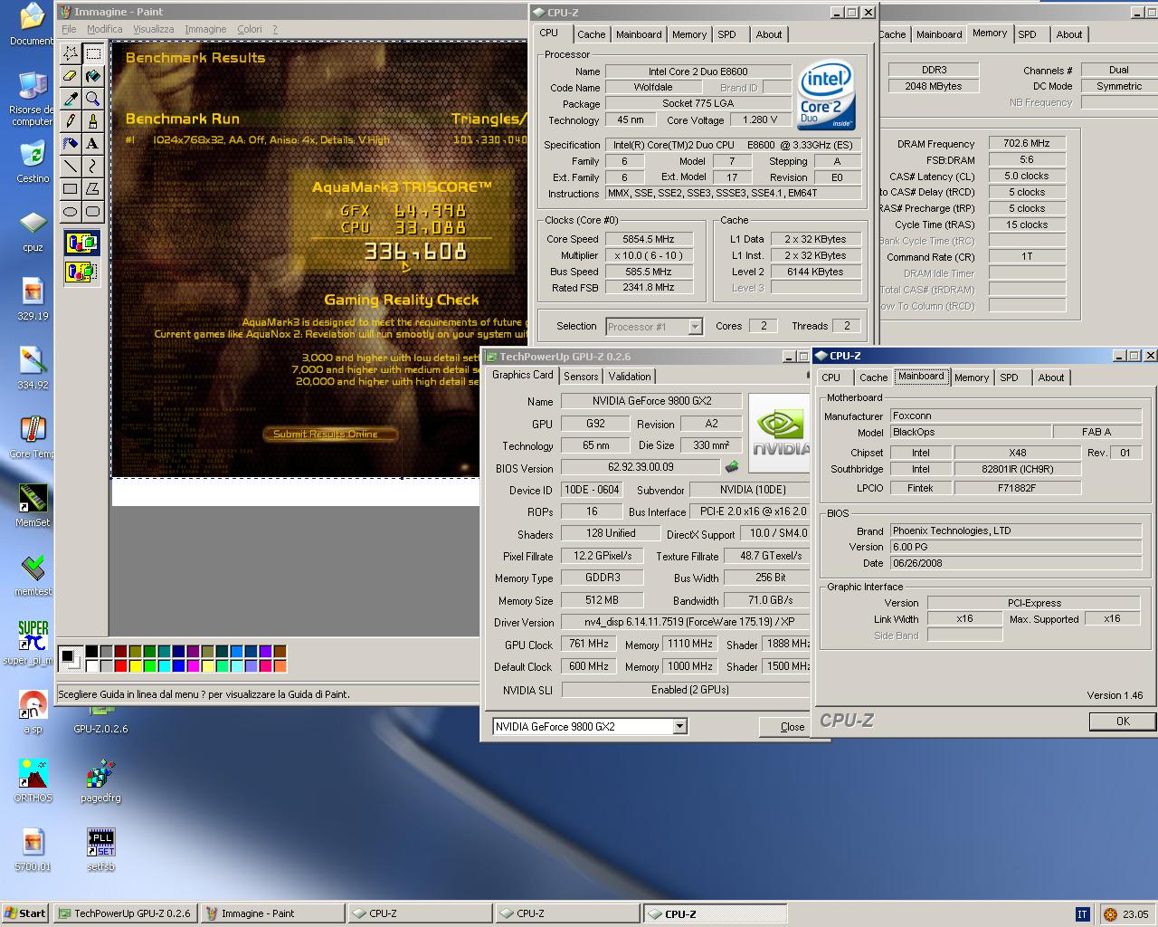Open the GPU selector dropdown in GPU-Z
This screenshot has width=1158, height=927.
[679, 727]
